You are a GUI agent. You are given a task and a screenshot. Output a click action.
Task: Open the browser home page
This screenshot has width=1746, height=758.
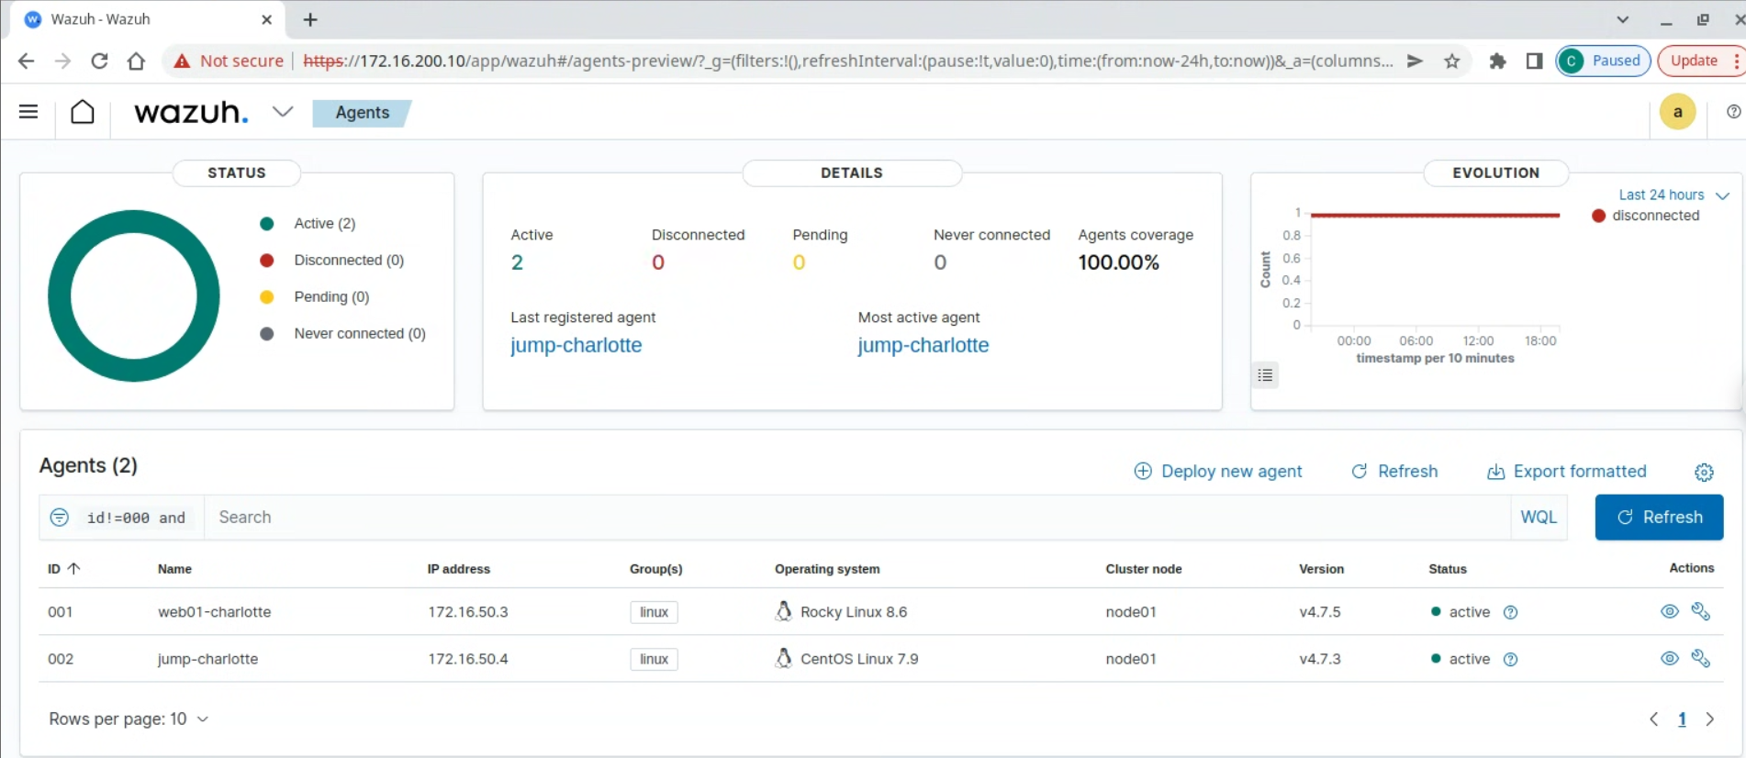pyautogui.click(x=136, y=61)
